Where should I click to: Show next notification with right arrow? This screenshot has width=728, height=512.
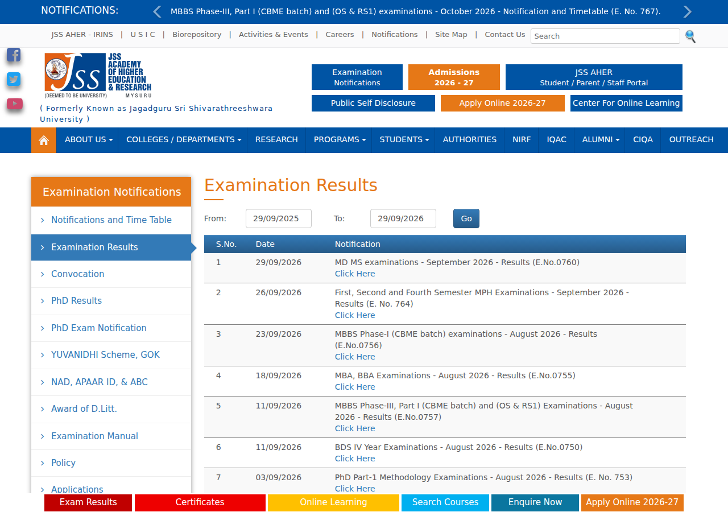687,12
